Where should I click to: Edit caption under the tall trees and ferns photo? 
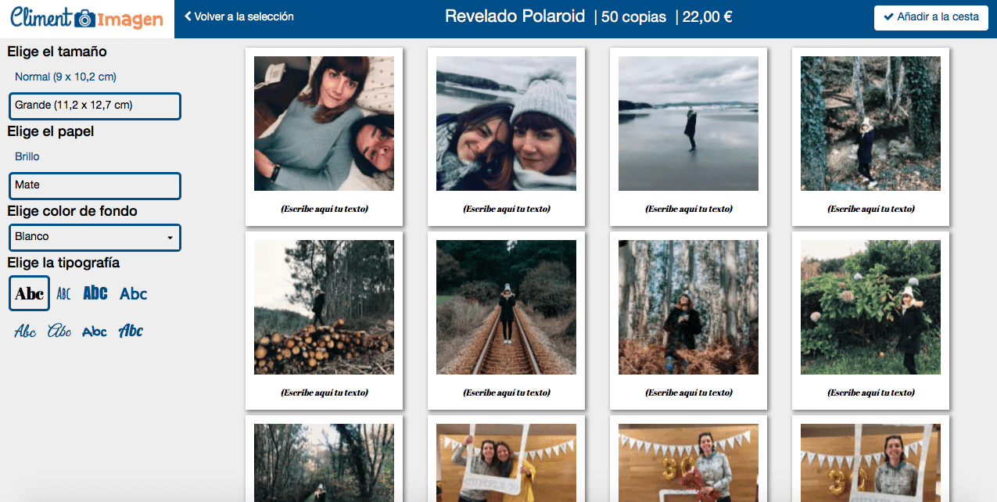point(688,393)
